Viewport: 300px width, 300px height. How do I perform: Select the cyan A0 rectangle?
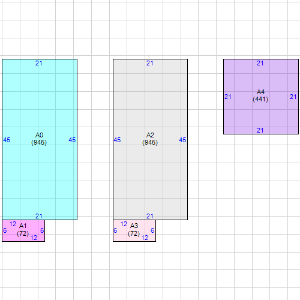(x=40, y=139)
